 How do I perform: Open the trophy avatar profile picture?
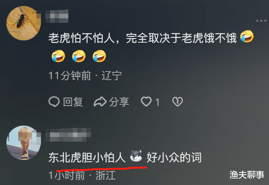click(x=24, y=143)
